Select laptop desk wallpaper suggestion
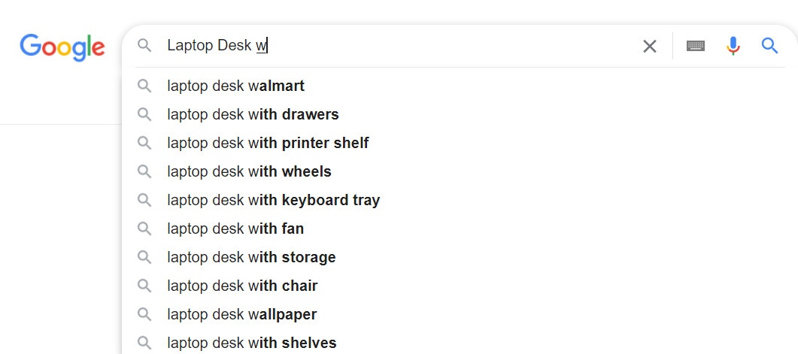This screenshot has width=798, height=354. click(x=241, y=314)
